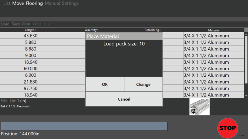This screenshot has width=248, height=139.
Task: Go to the Manual tab
Action: coord(52,3)
